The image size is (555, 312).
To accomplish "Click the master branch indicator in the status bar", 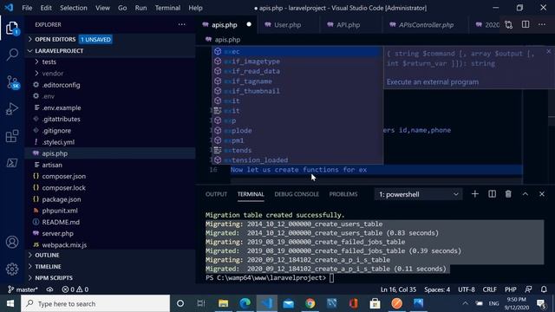I will click(x=23, y=289).
